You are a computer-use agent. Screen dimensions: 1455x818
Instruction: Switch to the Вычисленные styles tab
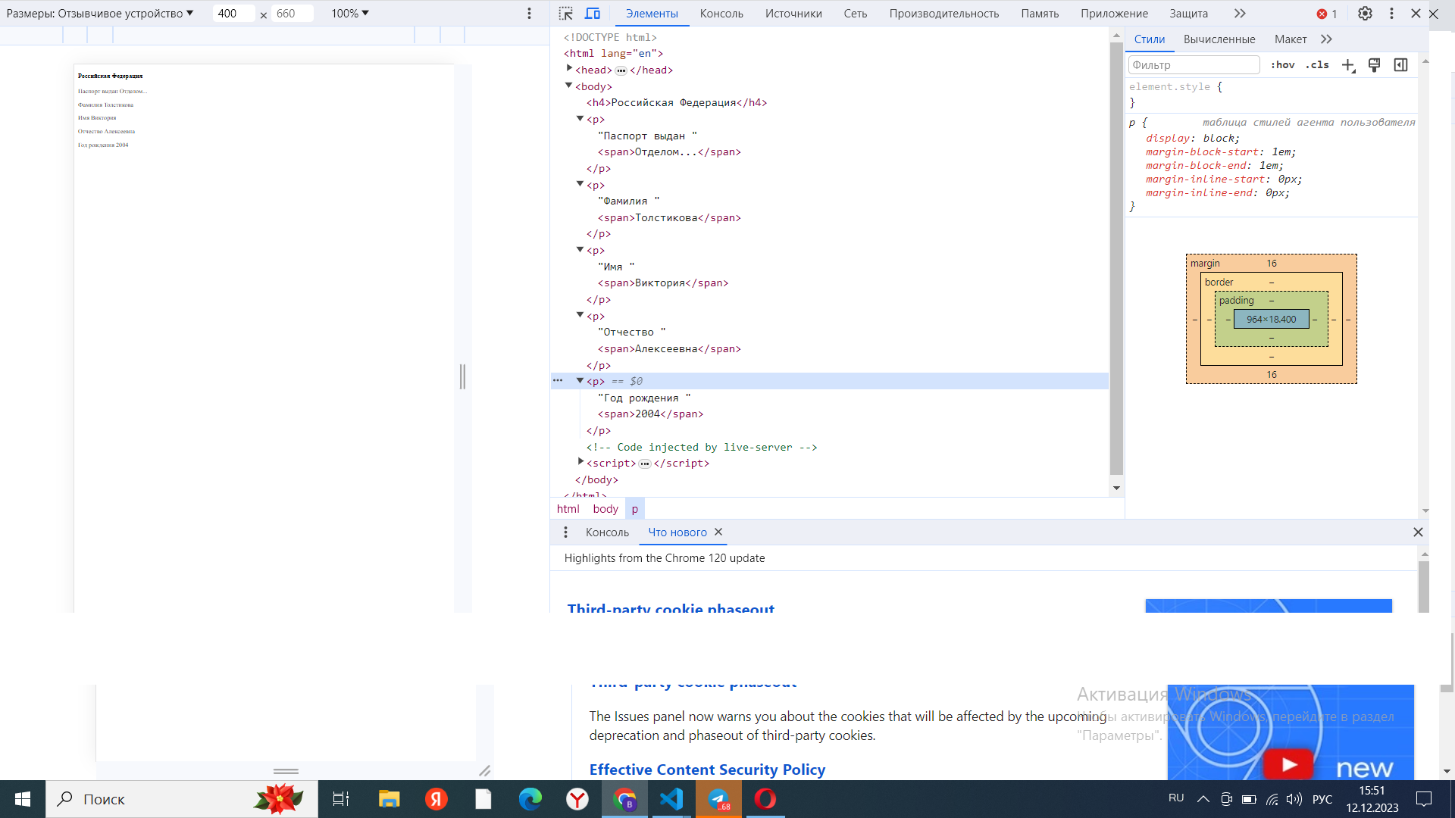pyautogui.click(x=1219, y=39)
